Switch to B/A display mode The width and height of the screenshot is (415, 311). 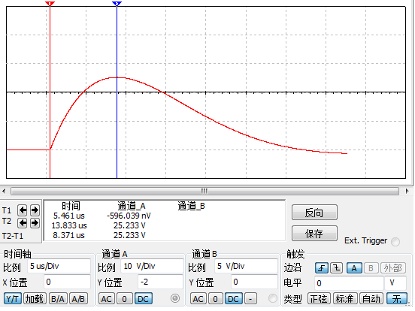point(58,299)
